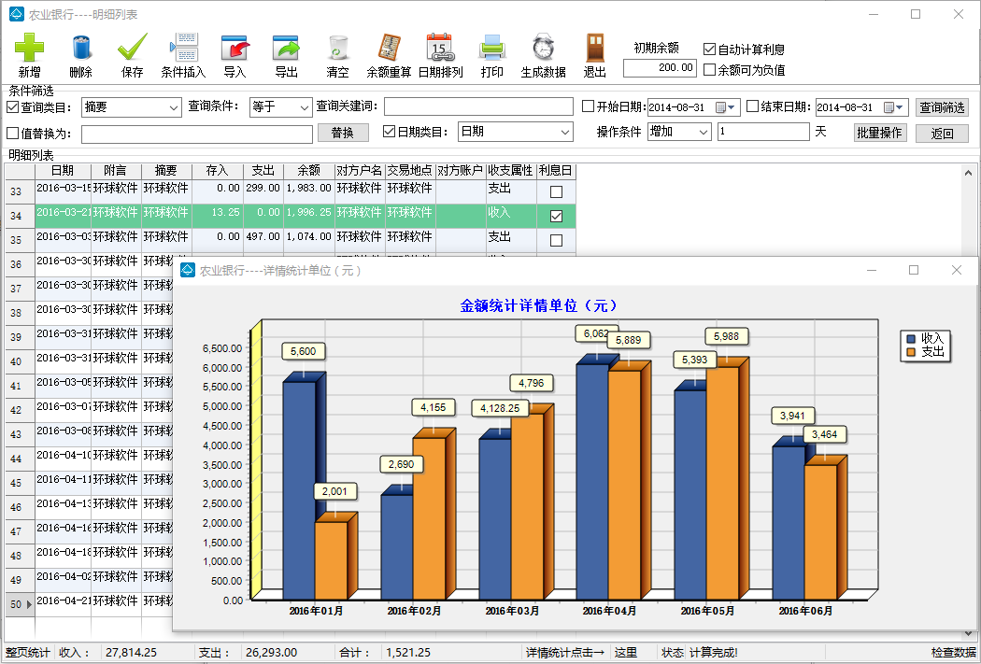The image size is (981, 664).
Task: Disable the 自动计算利息 checkbox
Action: click(710, 49)
